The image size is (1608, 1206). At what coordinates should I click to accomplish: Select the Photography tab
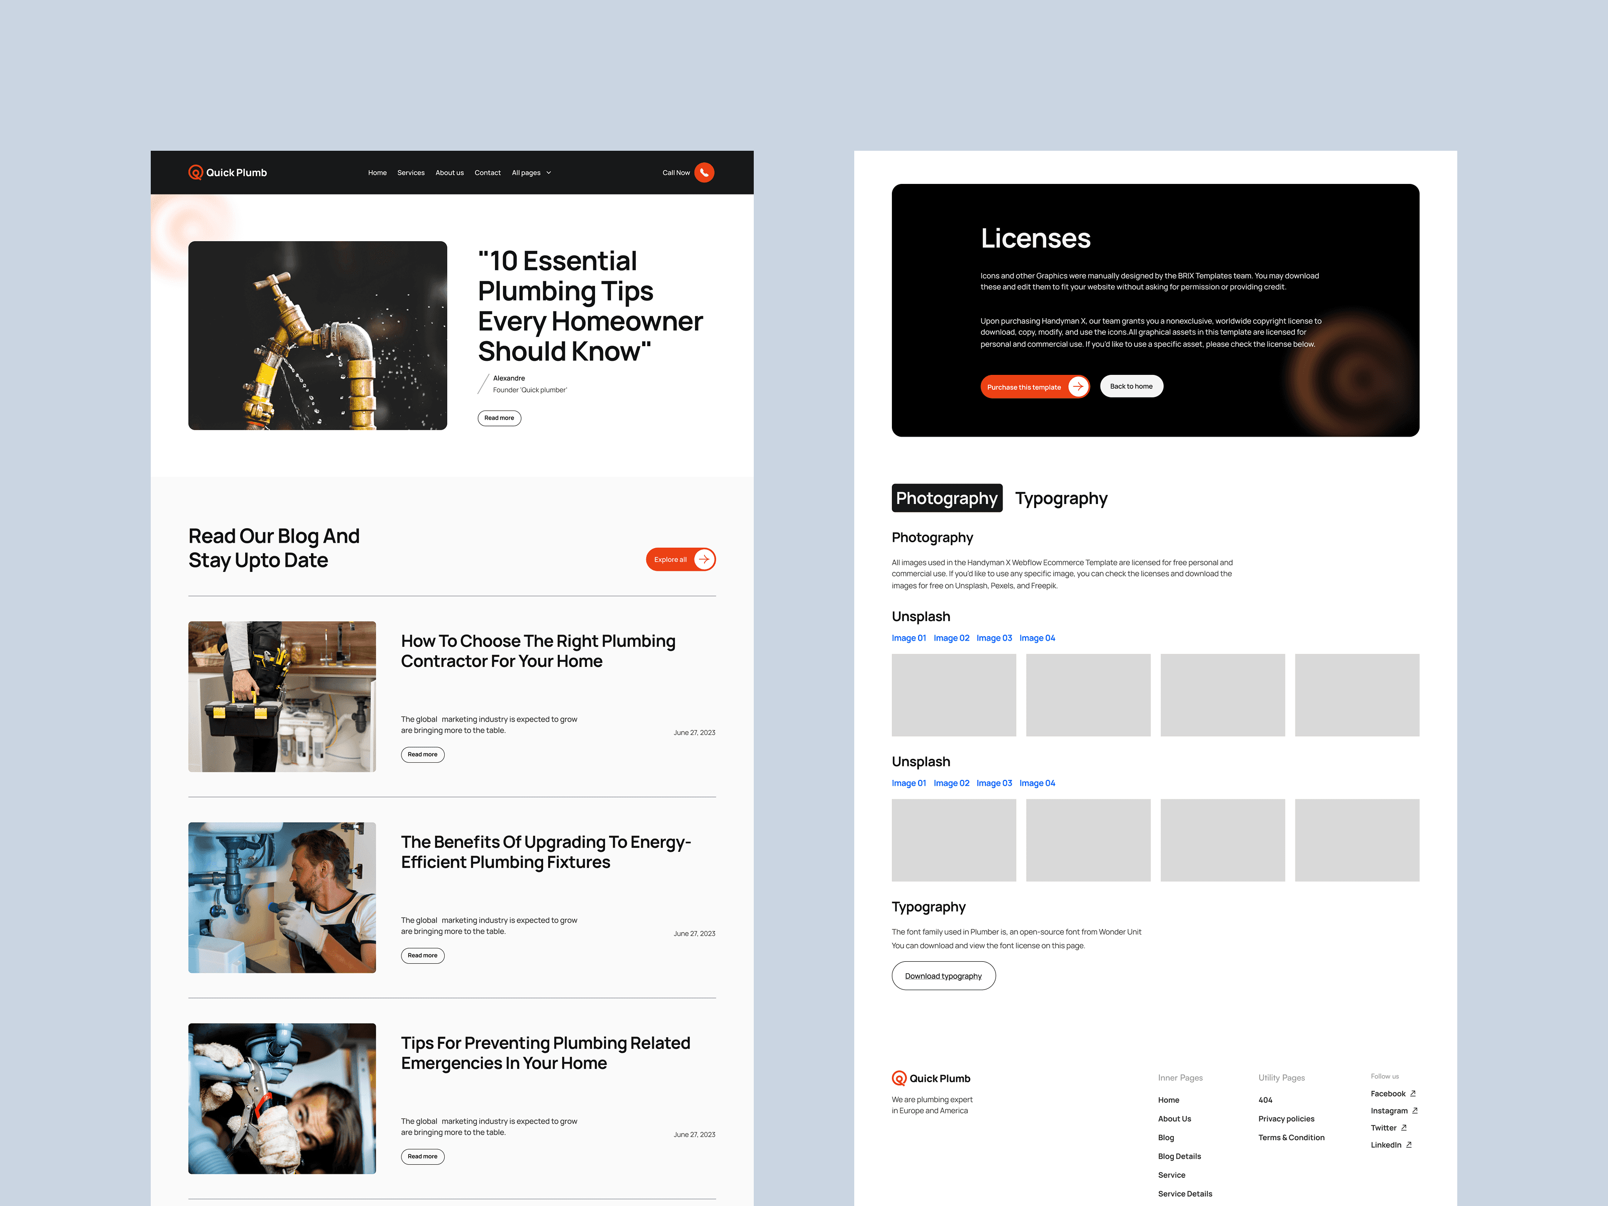point(947,498)
